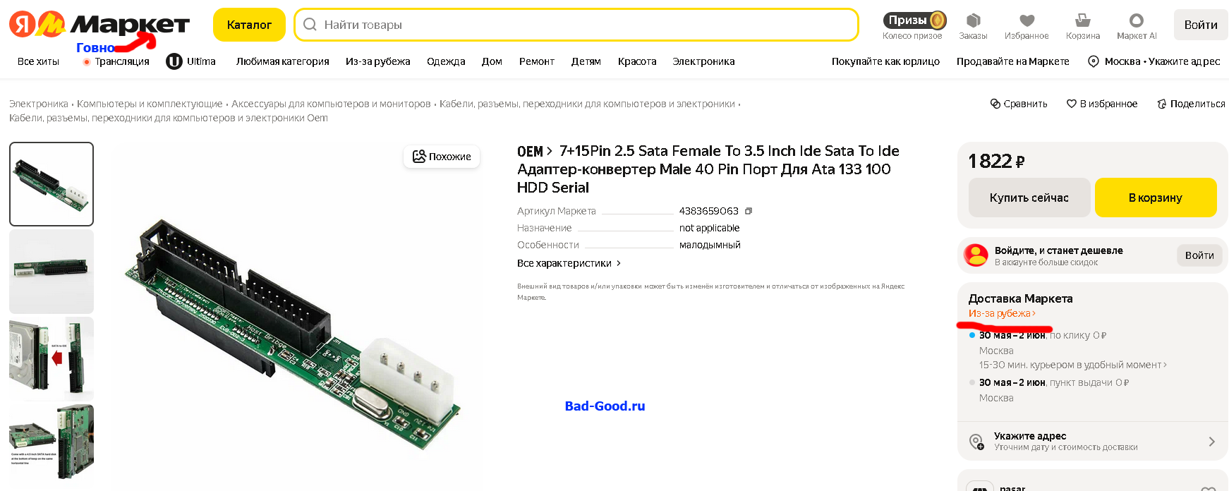Click the Поделиться share icon
The image size is (1229, 491).
pos(1162,104)
